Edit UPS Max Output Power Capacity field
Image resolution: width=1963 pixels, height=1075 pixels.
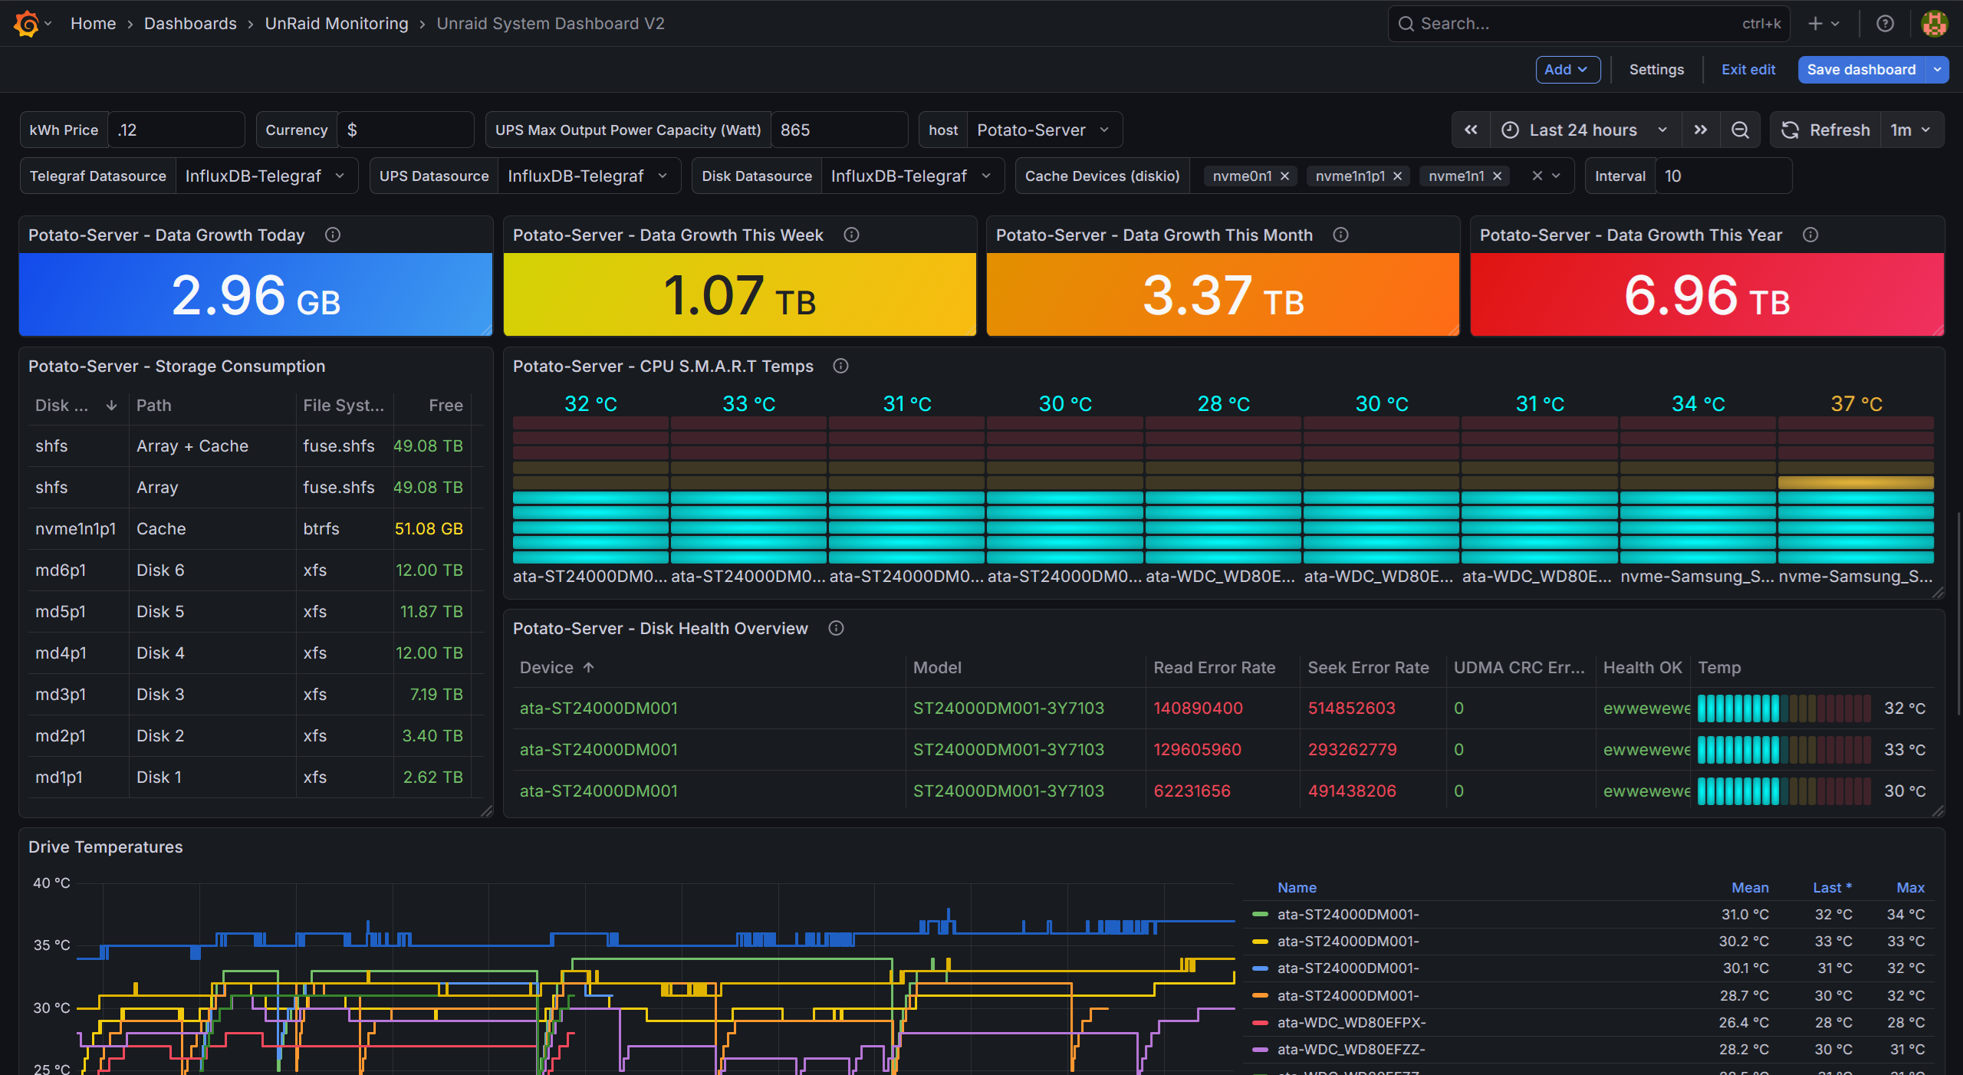[x=839, y=130]
